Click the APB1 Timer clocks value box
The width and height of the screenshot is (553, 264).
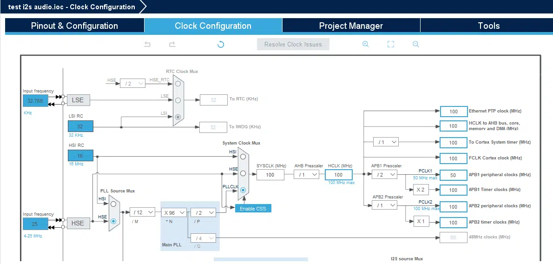(x=453, y=190)
